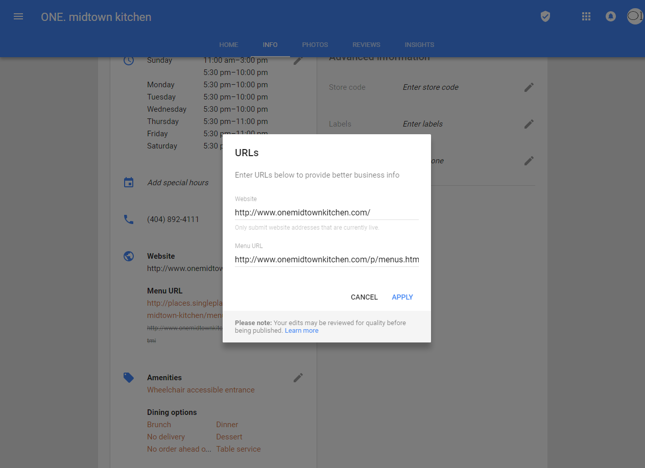Click the Amenities heading
645x468 pixels.
pyautogui.click(x=164, y=378)
